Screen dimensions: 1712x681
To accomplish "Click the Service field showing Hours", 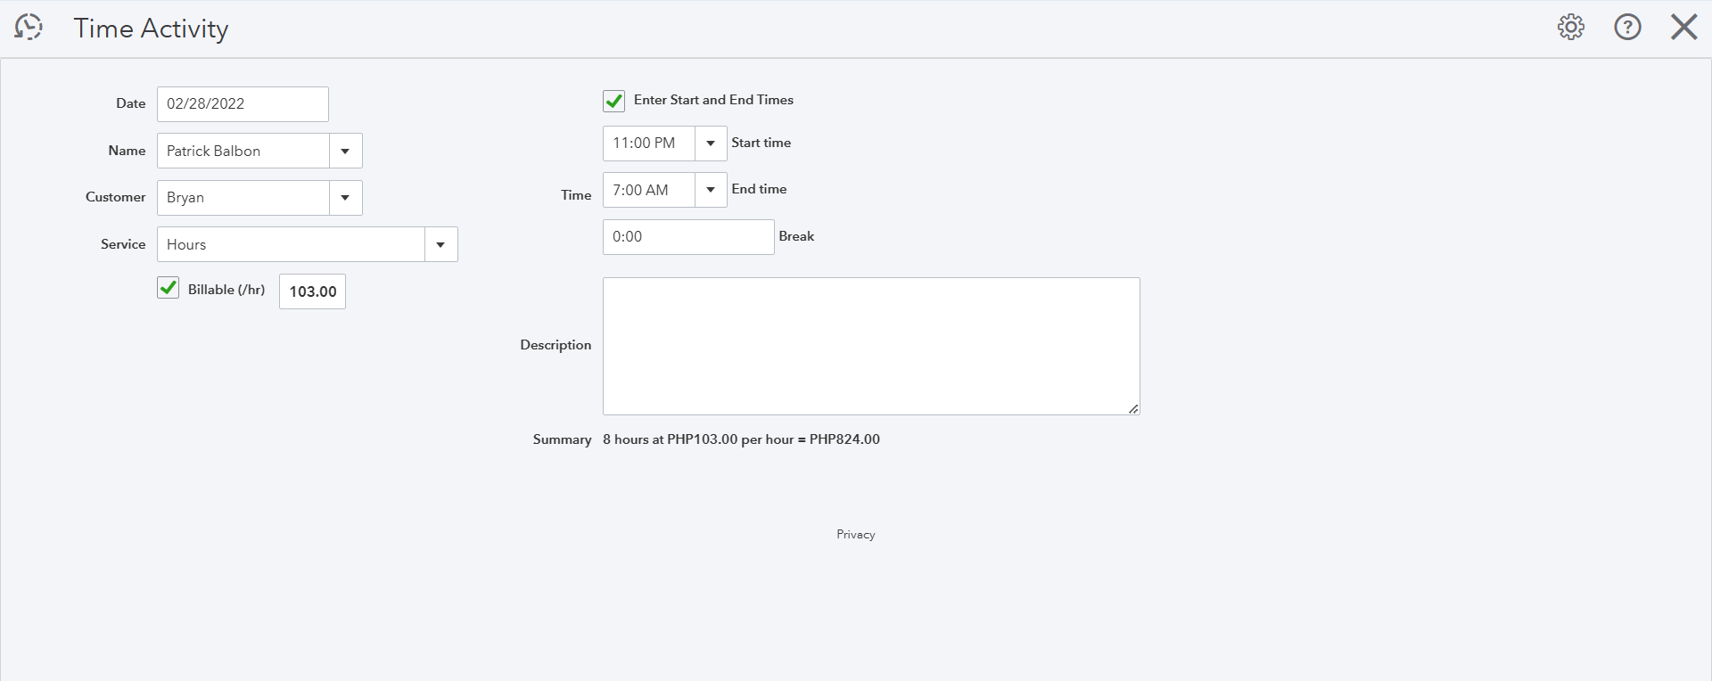I will (x=291, y=245).
